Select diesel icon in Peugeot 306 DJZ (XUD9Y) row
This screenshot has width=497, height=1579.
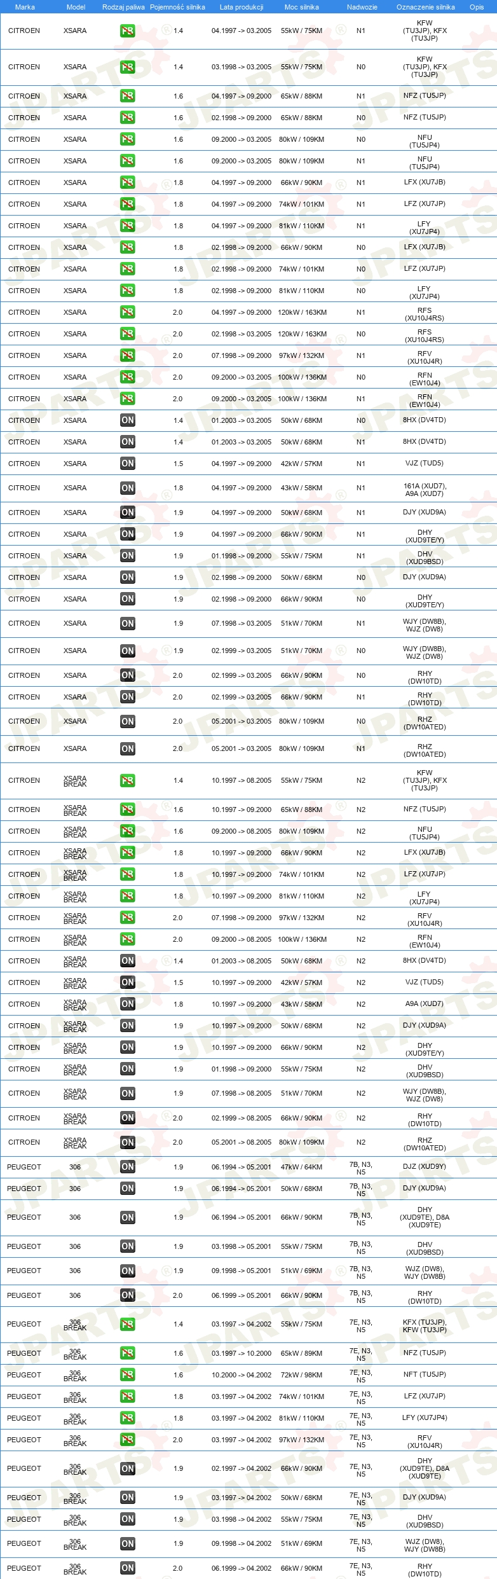[x=128, y=1167]
